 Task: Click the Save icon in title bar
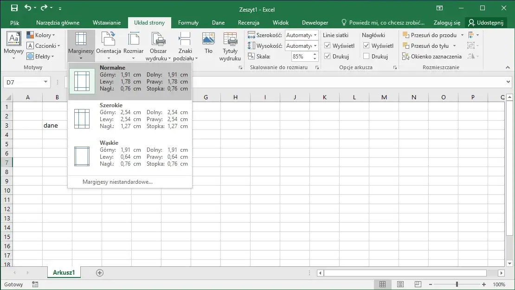(14, 8)
